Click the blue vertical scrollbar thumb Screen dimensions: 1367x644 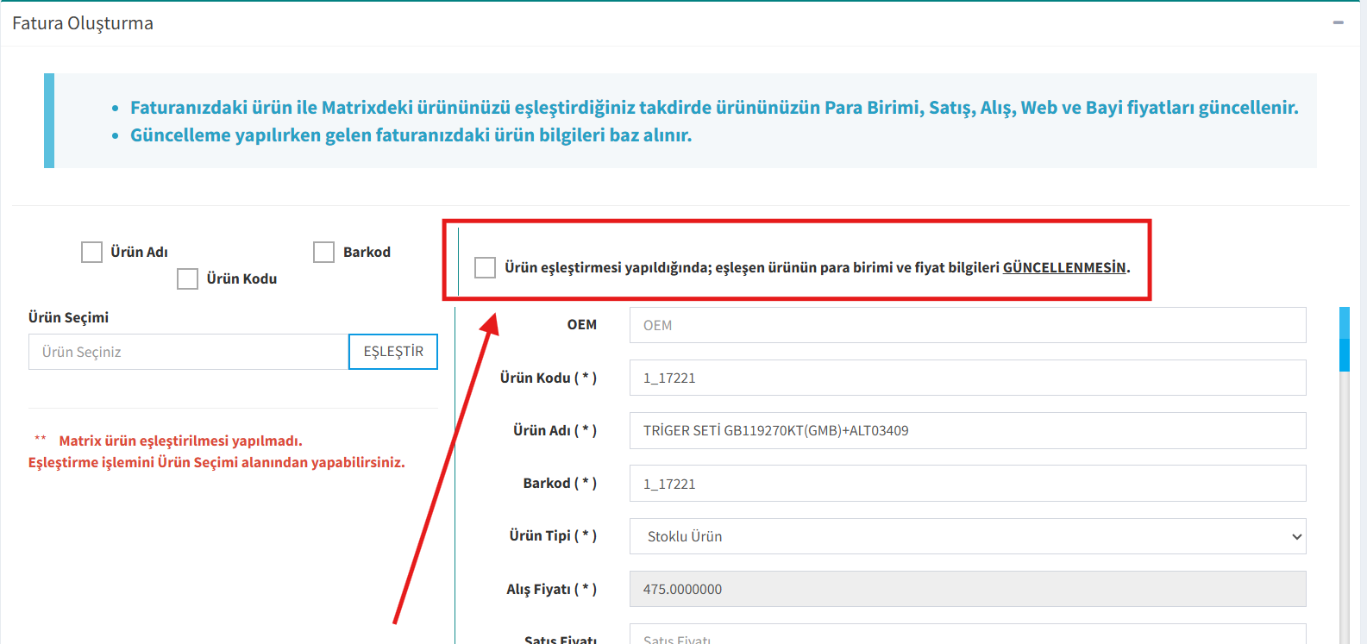click(1344, 339)
